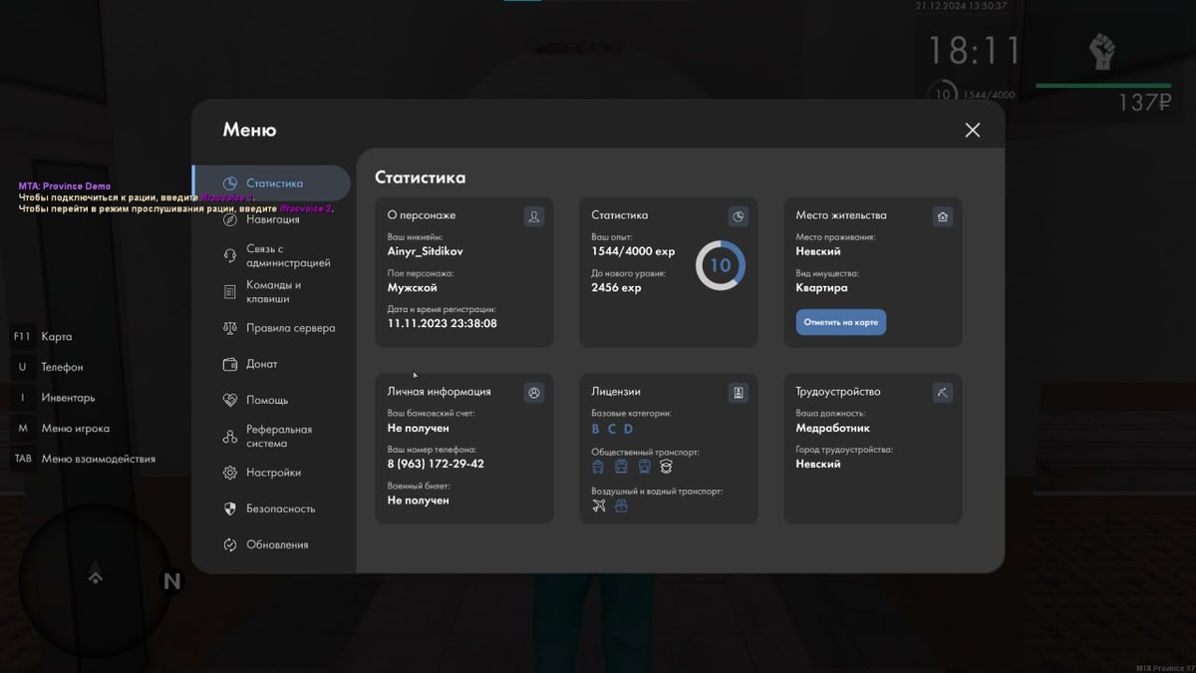Click the white driver cap license icon
This screenshot has height=673, width=1196.
point(667,467)
